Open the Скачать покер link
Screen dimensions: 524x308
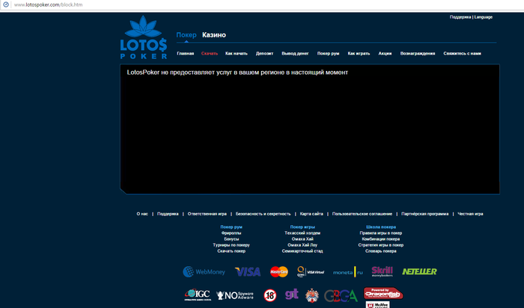click(x=231, y=251)
